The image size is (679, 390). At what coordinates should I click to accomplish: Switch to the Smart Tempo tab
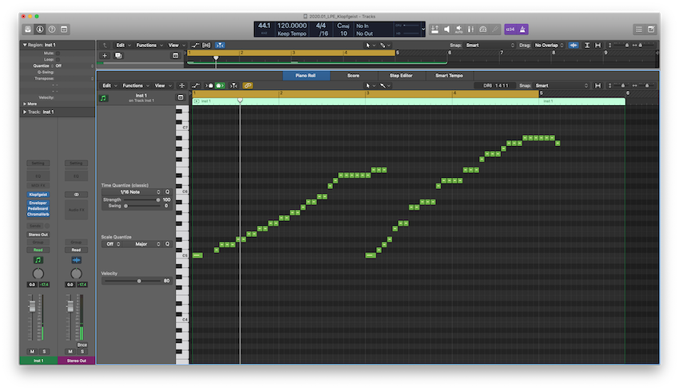pos(449,75)
